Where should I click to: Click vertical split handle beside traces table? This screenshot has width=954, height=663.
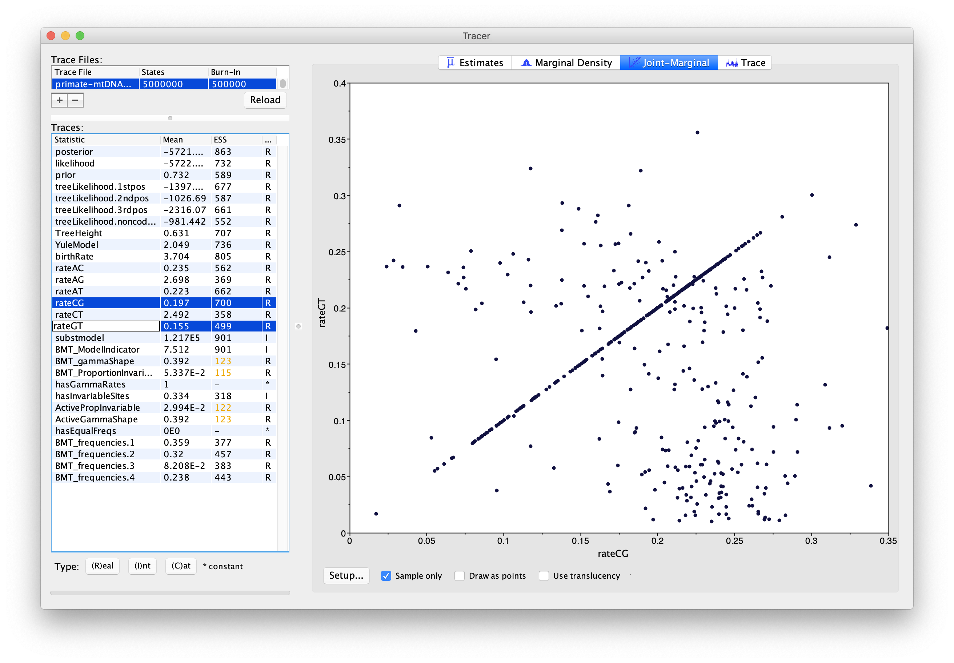[x=298, y=326]
